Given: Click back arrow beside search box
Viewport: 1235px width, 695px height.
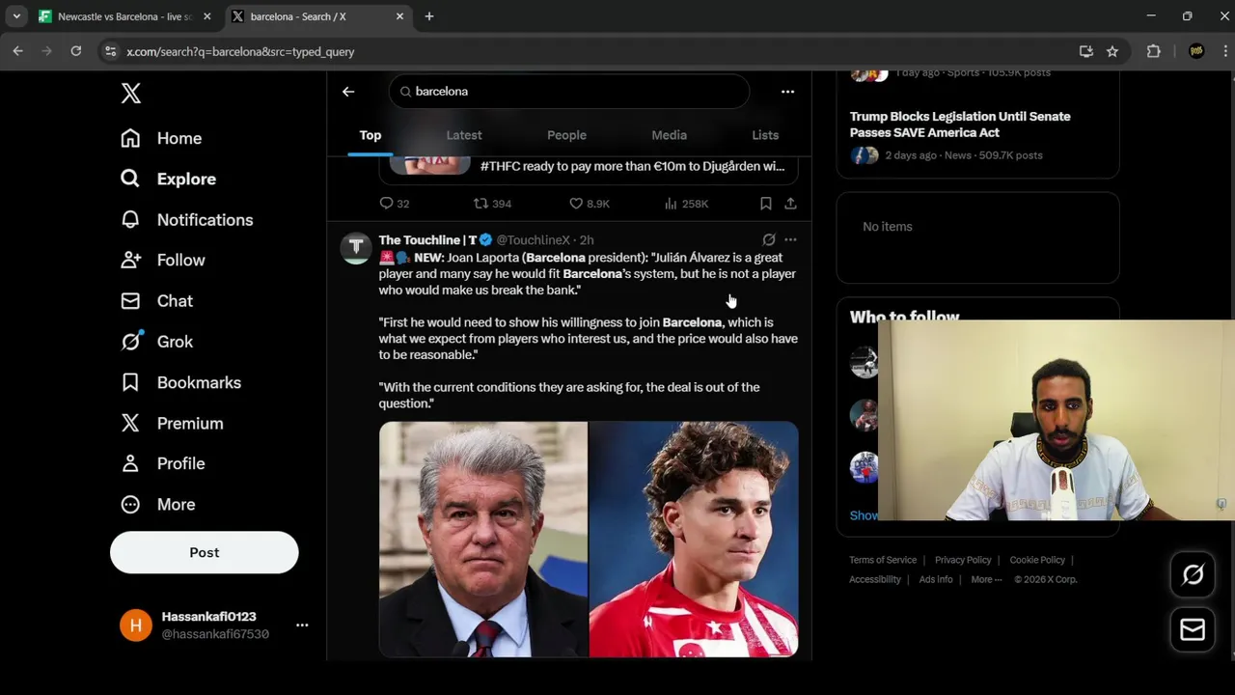Looking at the screenshot, I should point(348,92).
